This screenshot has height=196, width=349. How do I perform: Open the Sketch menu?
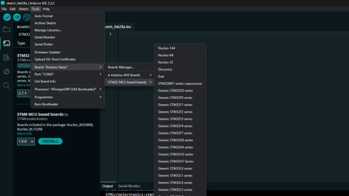point(23,9)
